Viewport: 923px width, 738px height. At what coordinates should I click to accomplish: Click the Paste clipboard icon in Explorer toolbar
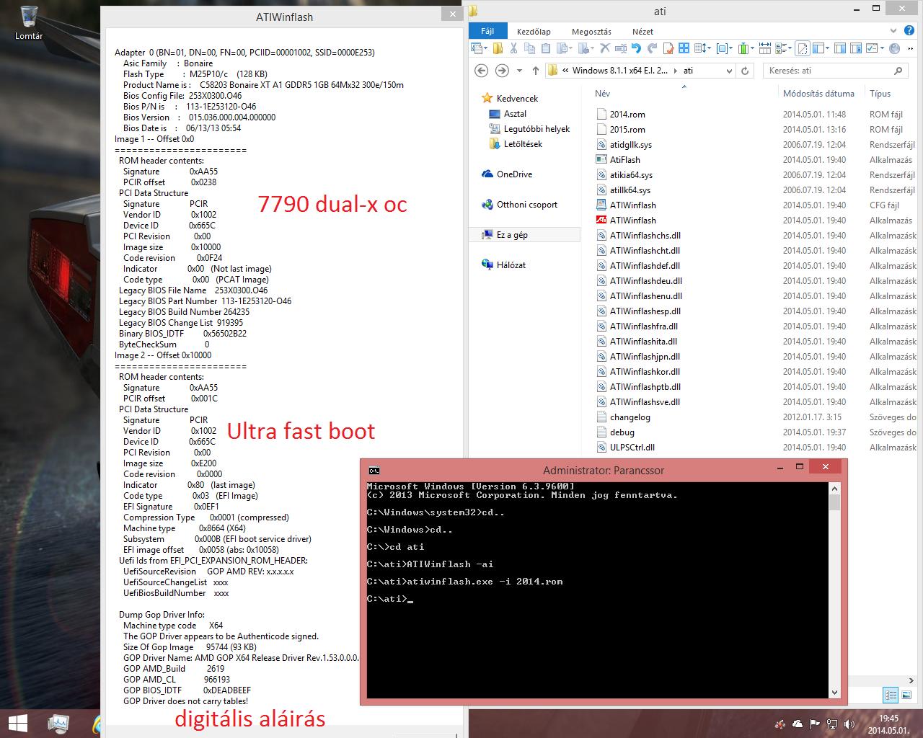pos(545,48)
